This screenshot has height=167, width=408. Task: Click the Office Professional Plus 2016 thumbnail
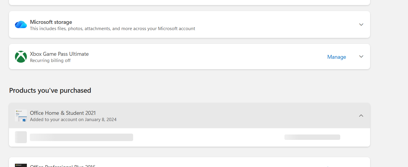tap(21, 165)
